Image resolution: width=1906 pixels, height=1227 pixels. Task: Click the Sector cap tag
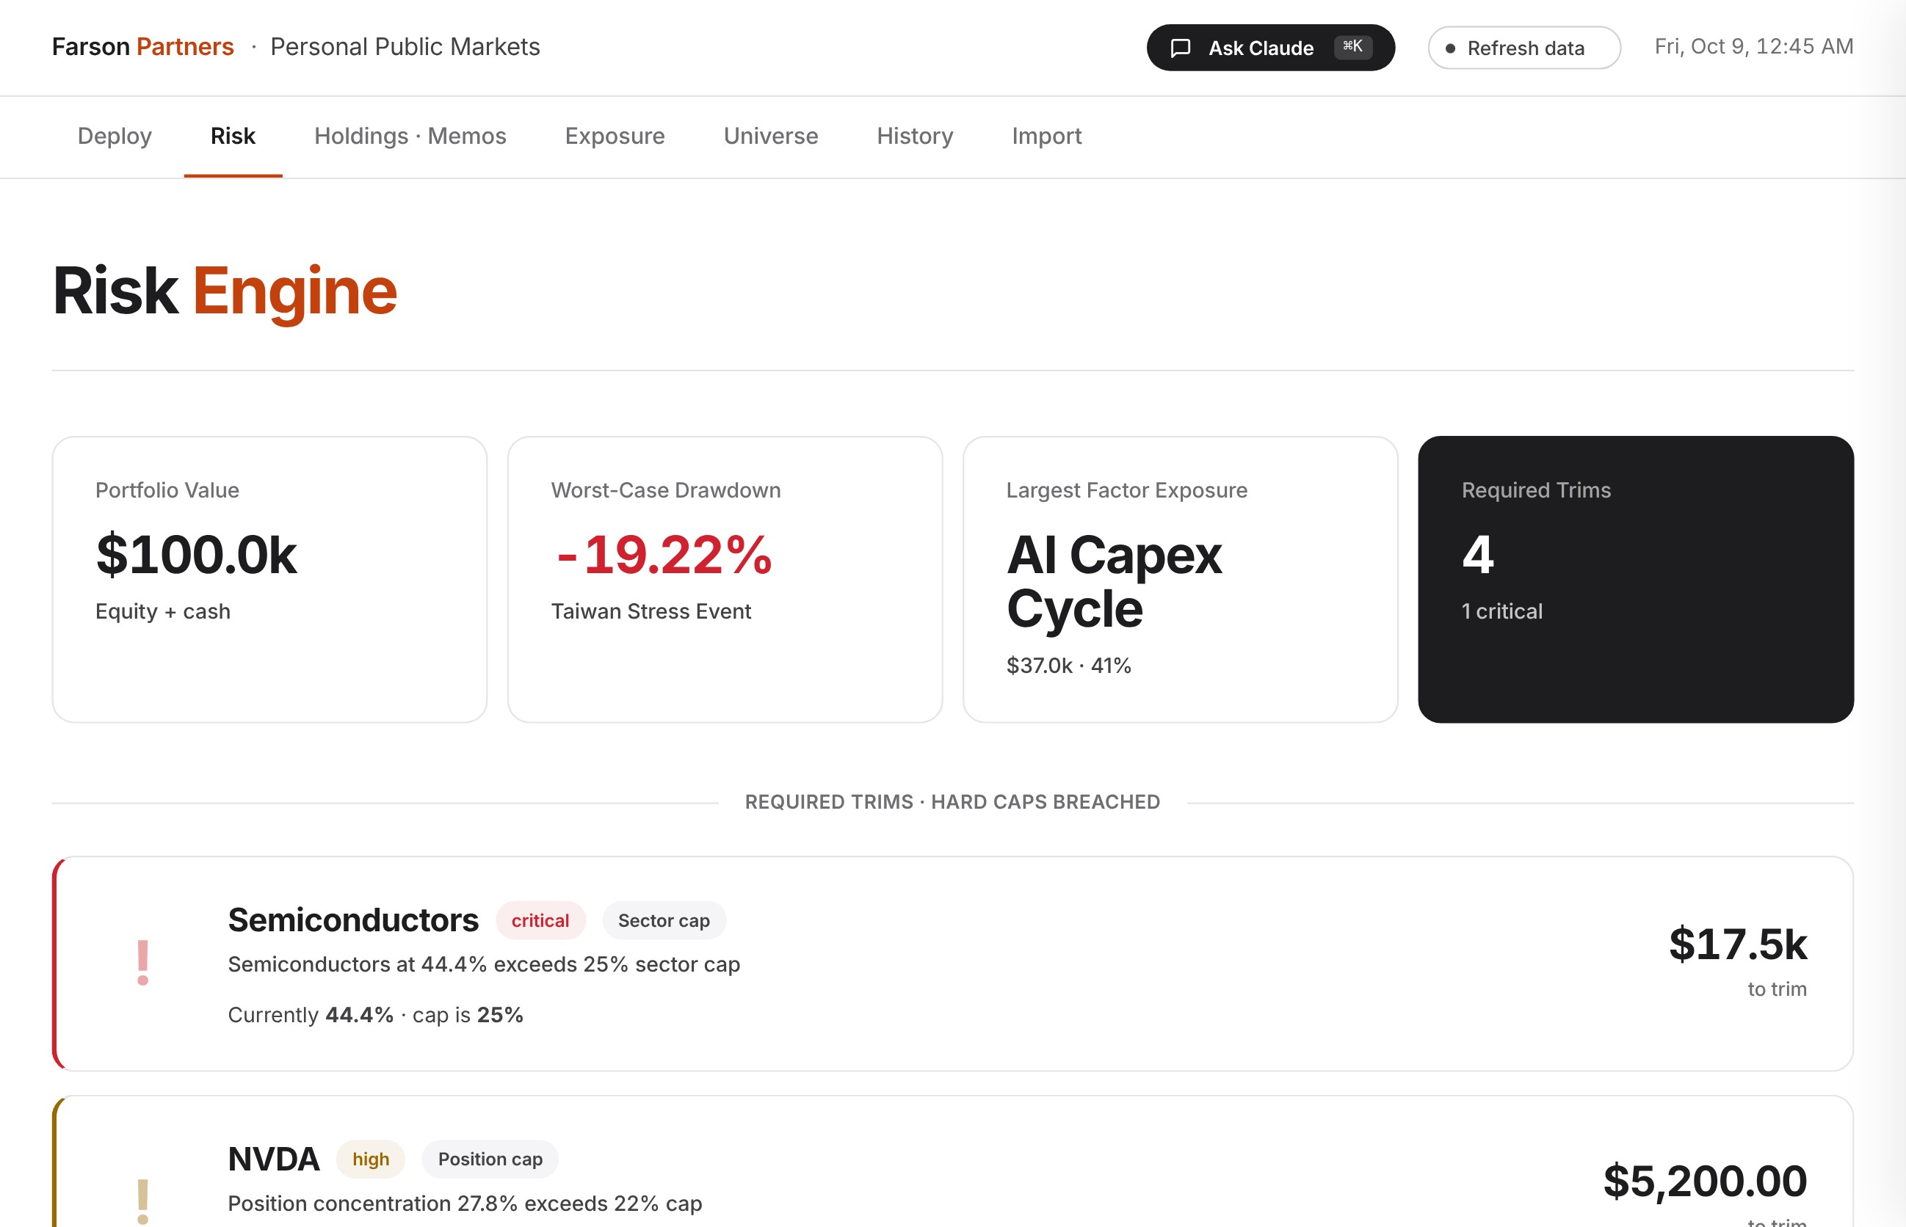point(664,920)
